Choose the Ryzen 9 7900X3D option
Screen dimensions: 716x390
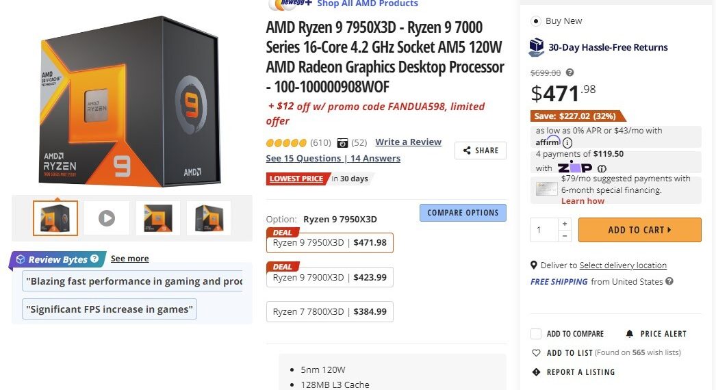(x=330, y=277)
